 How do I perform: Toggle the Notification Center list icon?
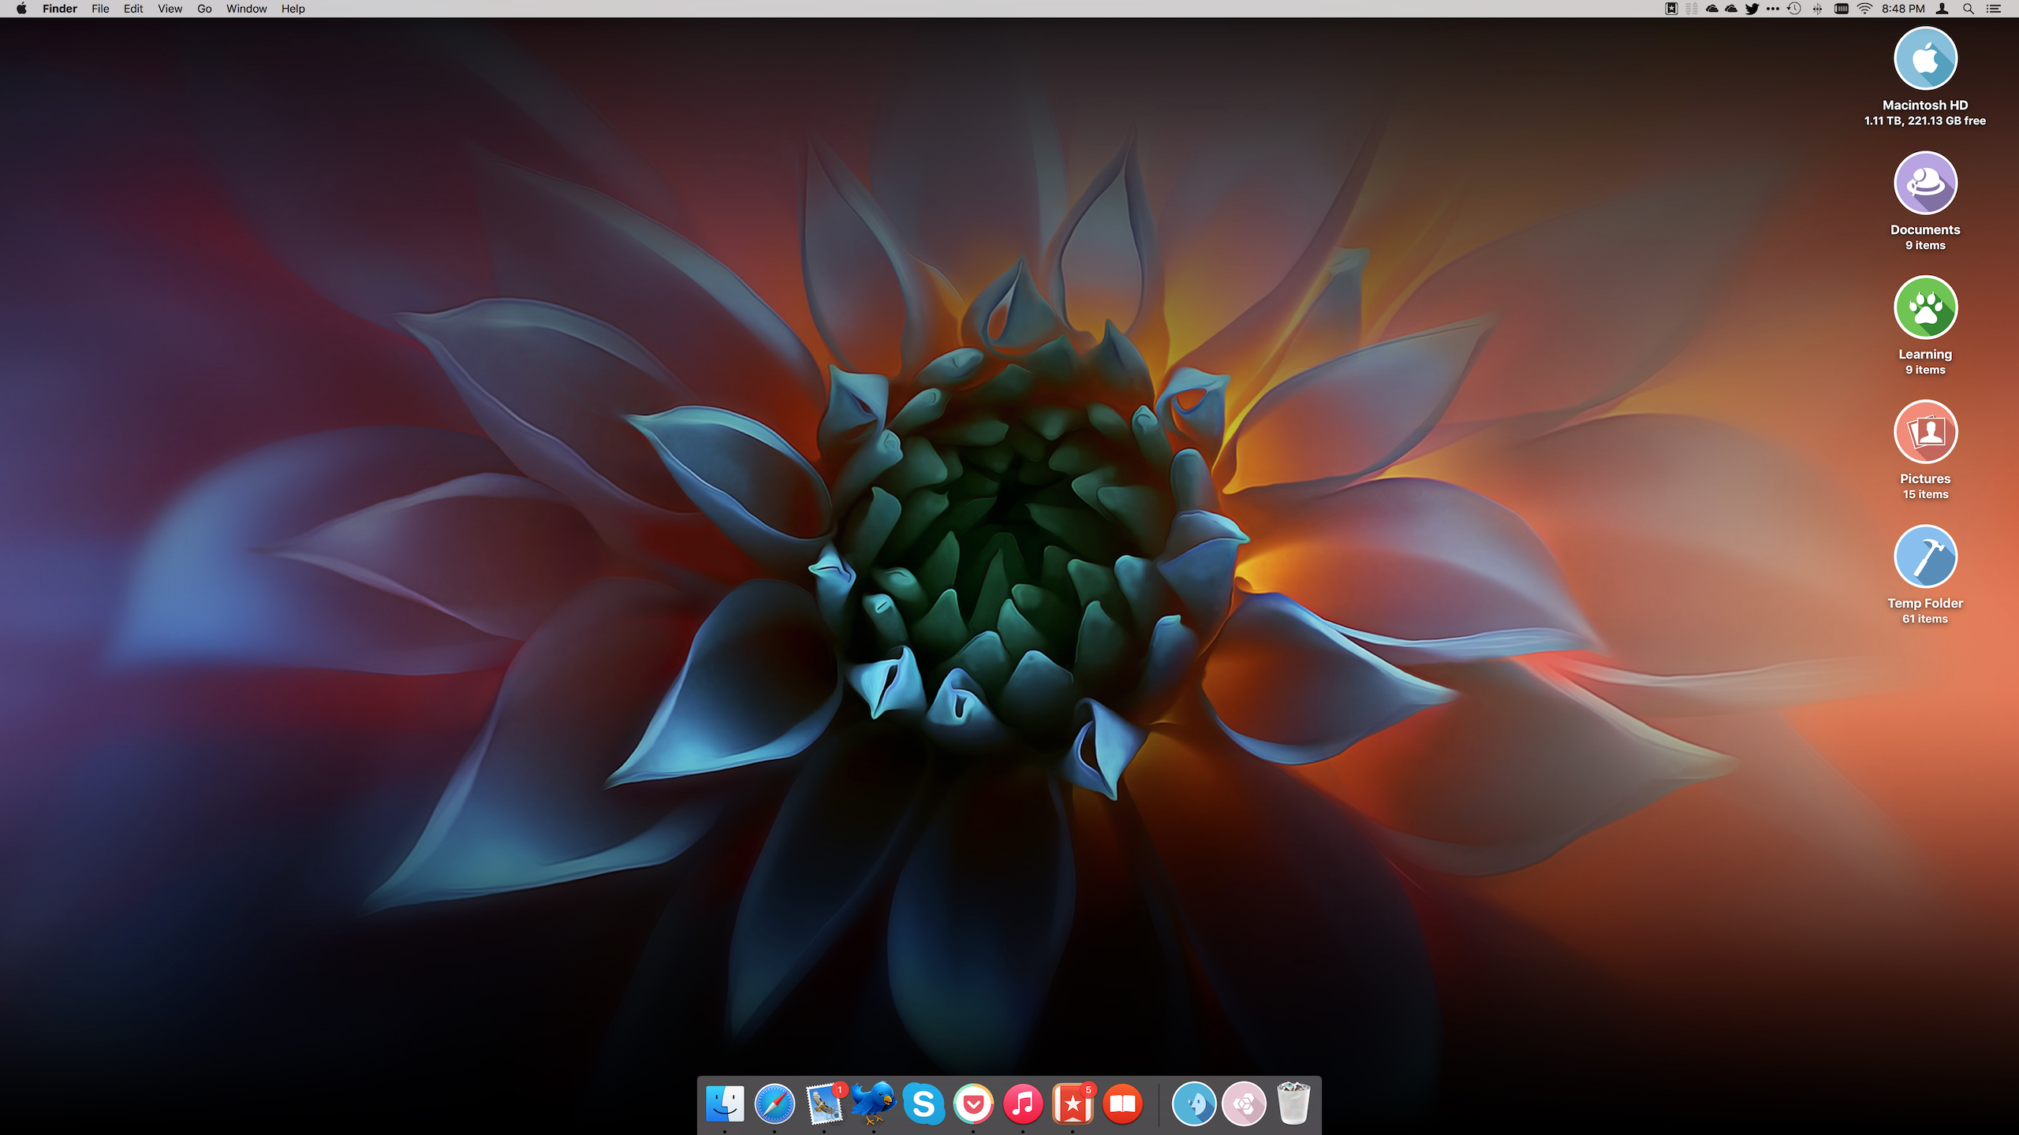(x=1994, y=9)
